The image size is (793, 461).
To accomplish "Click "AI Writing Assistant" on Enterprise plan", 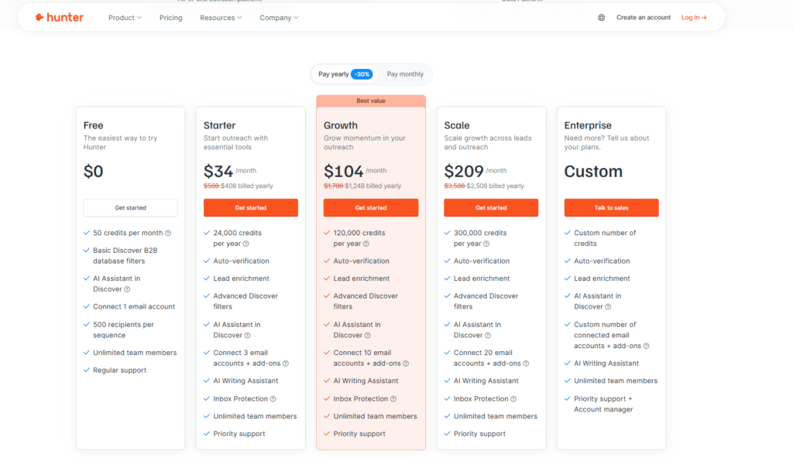I will (x=606, y=364).
